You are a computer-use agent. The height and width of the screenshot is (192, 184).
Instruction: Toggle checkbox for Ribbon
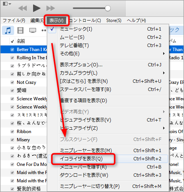pos(12,132)
